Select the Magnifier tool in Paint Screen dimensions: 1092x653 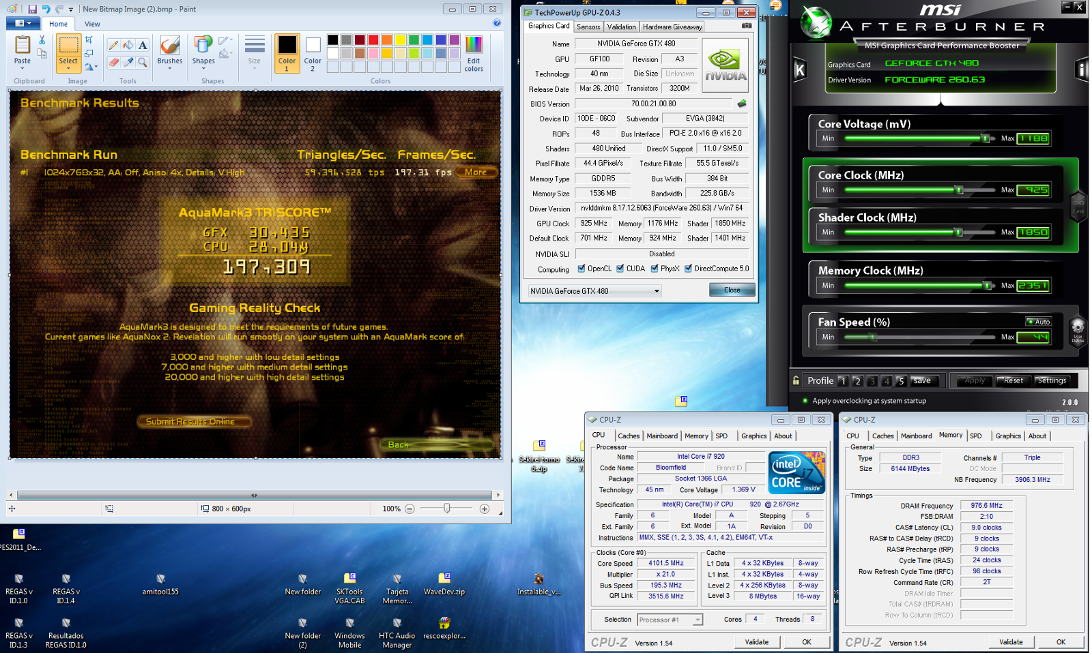coord(143,62)
